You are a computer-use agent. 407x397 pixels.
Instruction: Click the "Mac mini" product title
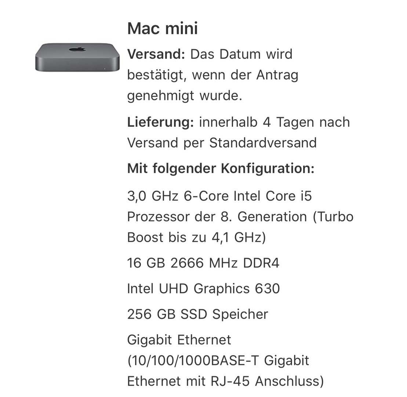[162, 29]
